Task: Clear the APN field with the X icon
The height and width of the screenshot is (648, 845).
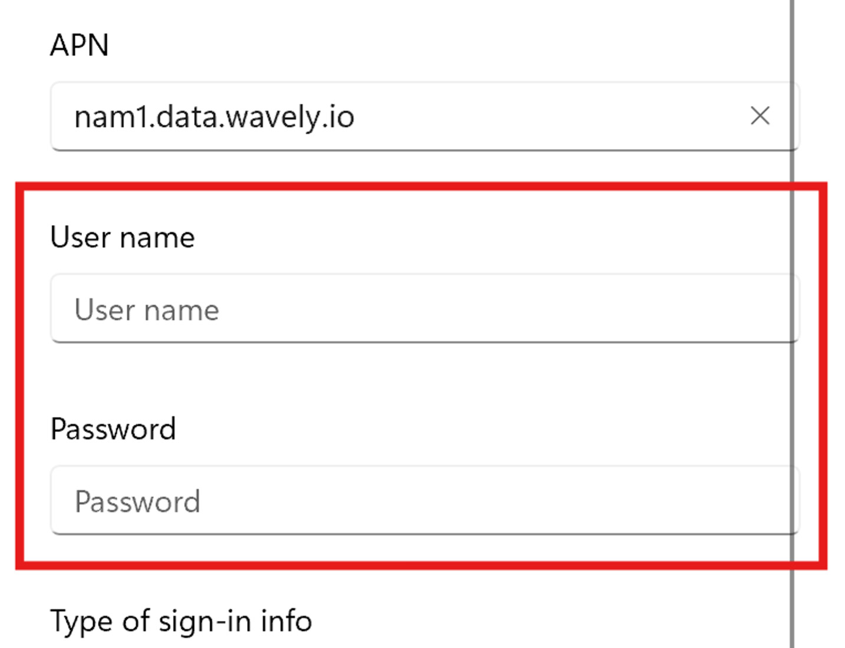Action: tap(760, 115)
